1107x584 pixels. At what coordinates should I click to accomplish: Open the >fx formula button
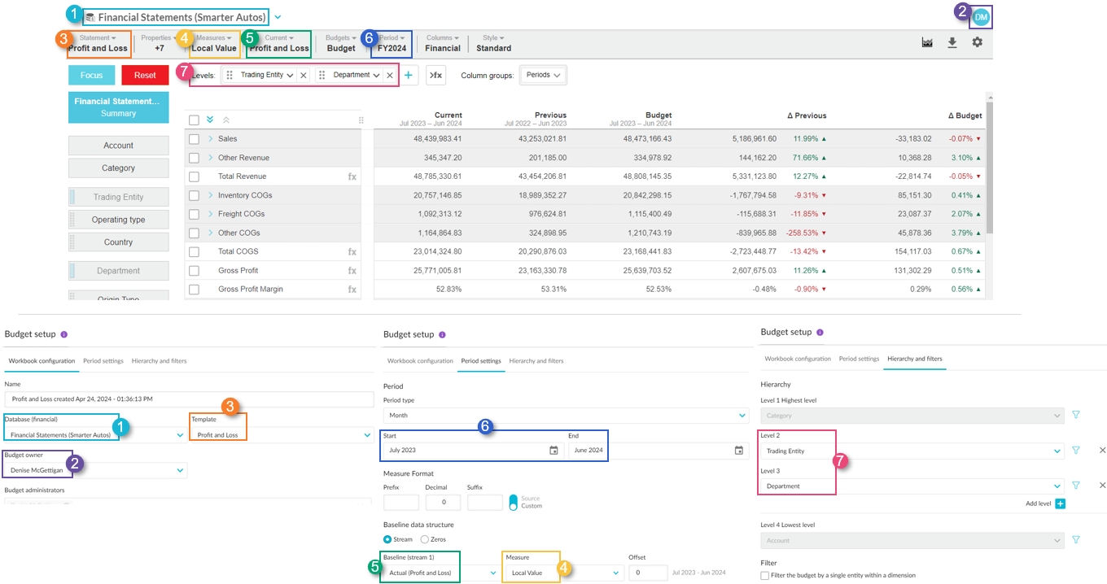tap(435, 76)
